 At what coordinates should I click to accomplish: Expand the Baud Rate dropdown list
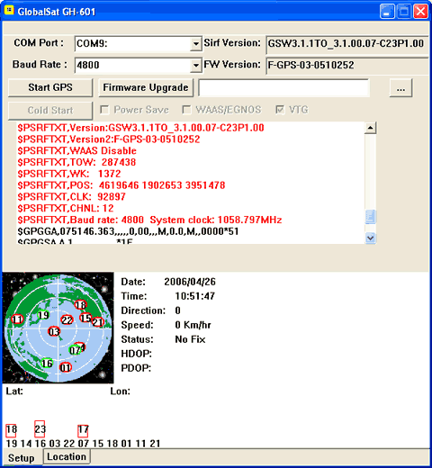coord(196,65)
